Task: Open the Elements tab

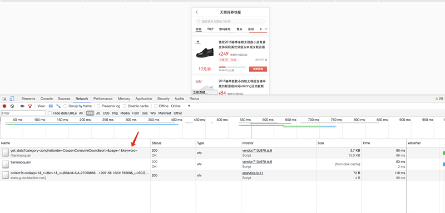Action: pos(28,98)
